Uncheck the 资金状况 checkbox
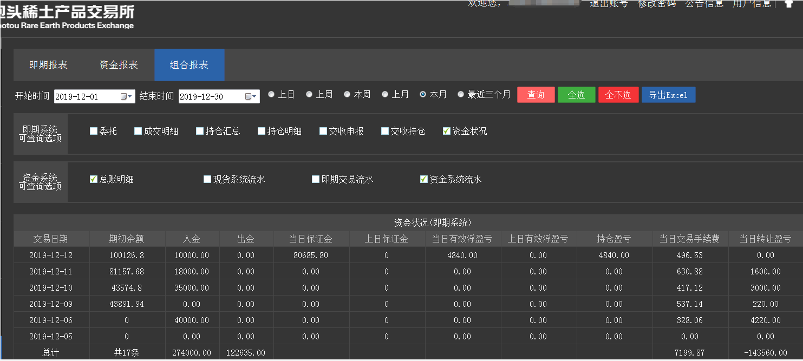This screenshot has width=803, height=361. (447, 131)
